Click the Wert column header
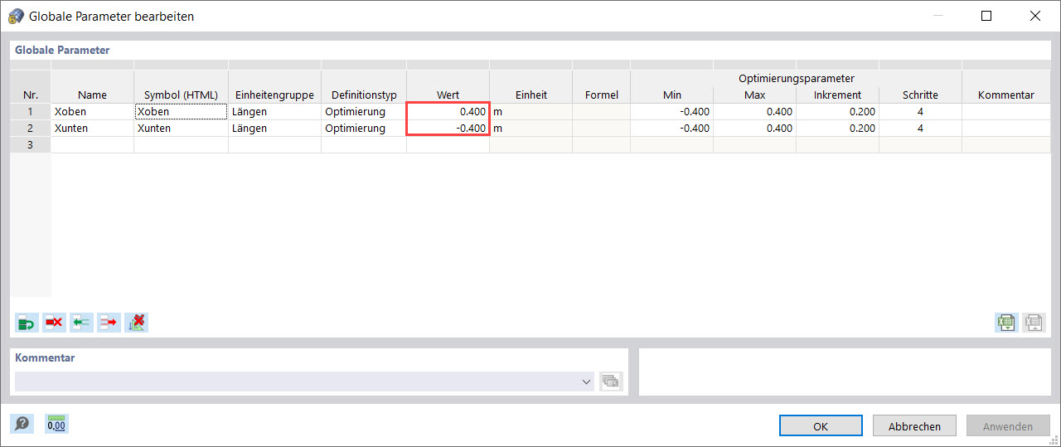Viewport: 1061px width, 447px height. (448, 95)
